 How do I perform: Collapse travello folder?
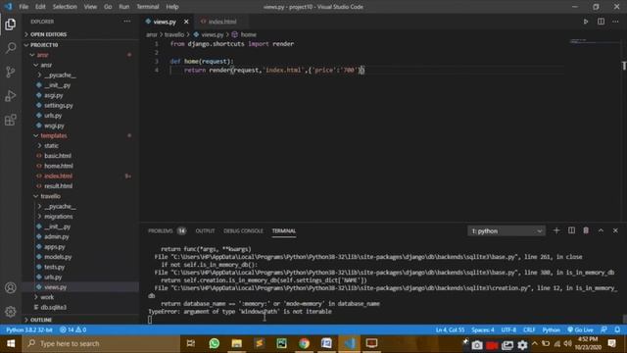pyautogui.click(x=50, y=196)
